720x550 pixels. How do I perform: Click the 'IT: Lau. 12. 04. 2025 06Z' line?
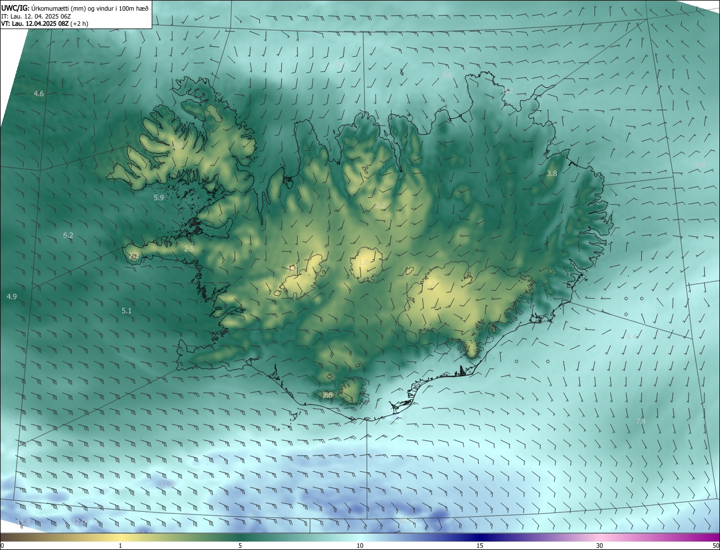pyautogui.click(x=36, y=16)
